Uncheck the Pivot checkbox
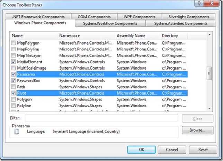Image resolution: width=223 pixels, height=161 pixels. [14, 93]
